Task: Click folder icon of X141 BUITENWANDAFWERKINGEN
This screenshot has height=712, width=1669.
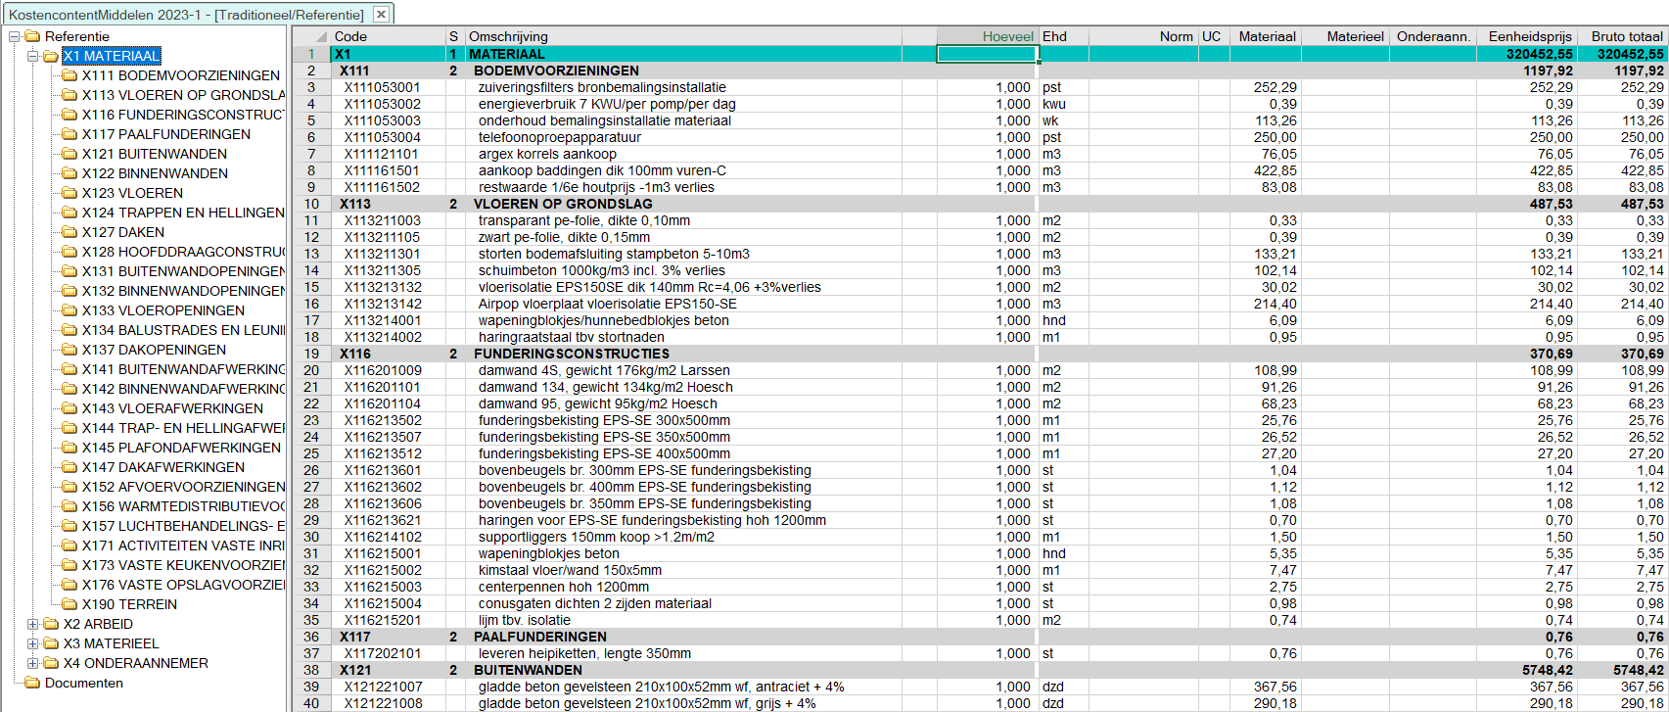Action: [x=70, y=369]
